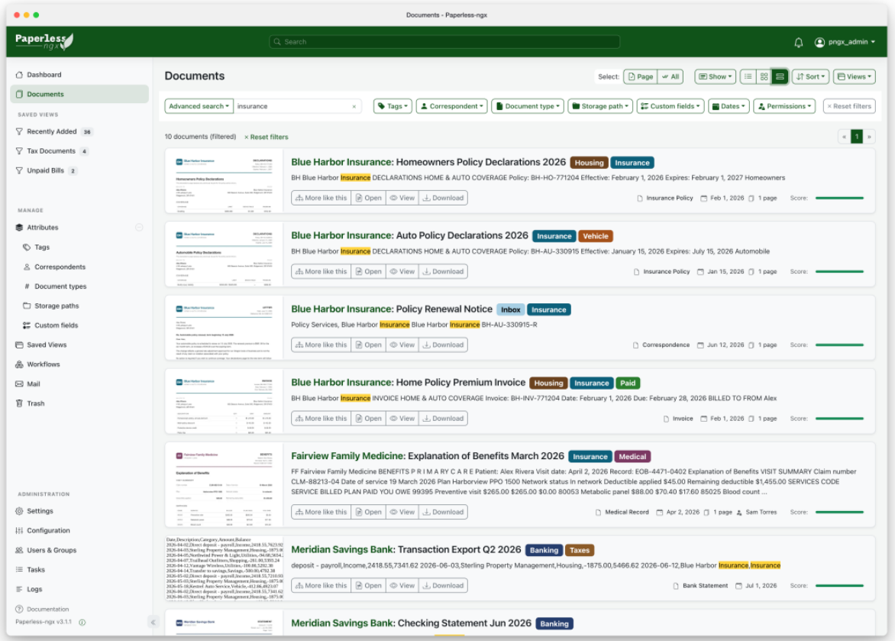Go to the Workflows section
Viewport: 895px width, 641px height.
tap(43, 364)
